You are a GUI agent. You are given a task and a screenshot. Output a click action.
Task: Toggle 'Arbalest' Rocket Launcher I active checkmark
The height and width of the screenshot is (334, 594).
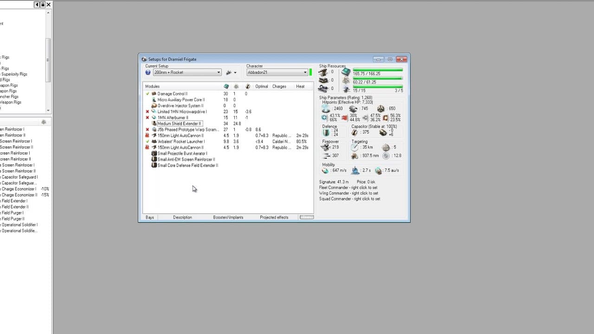tap(148, 141)
